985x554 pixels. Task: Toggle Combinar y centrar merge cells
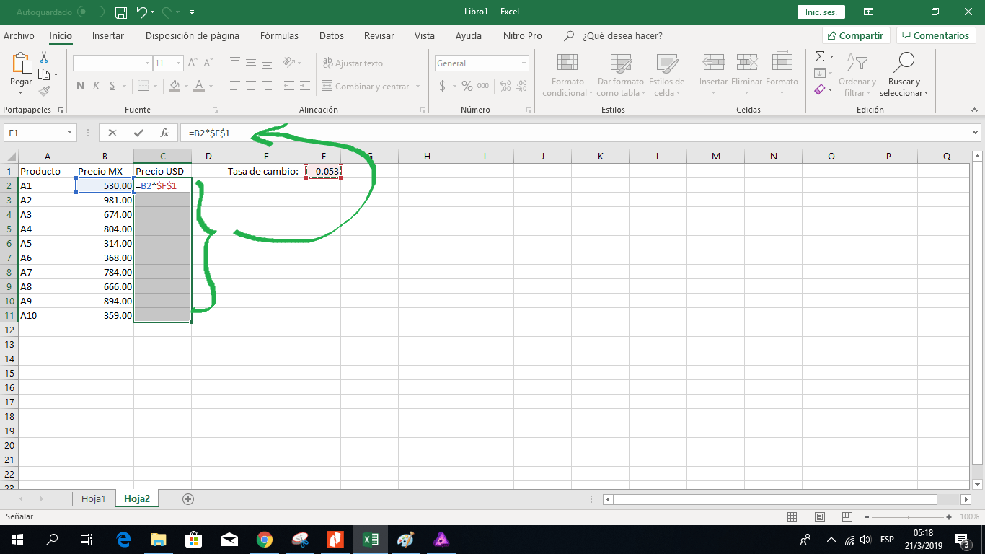click(x=366, y=86)
